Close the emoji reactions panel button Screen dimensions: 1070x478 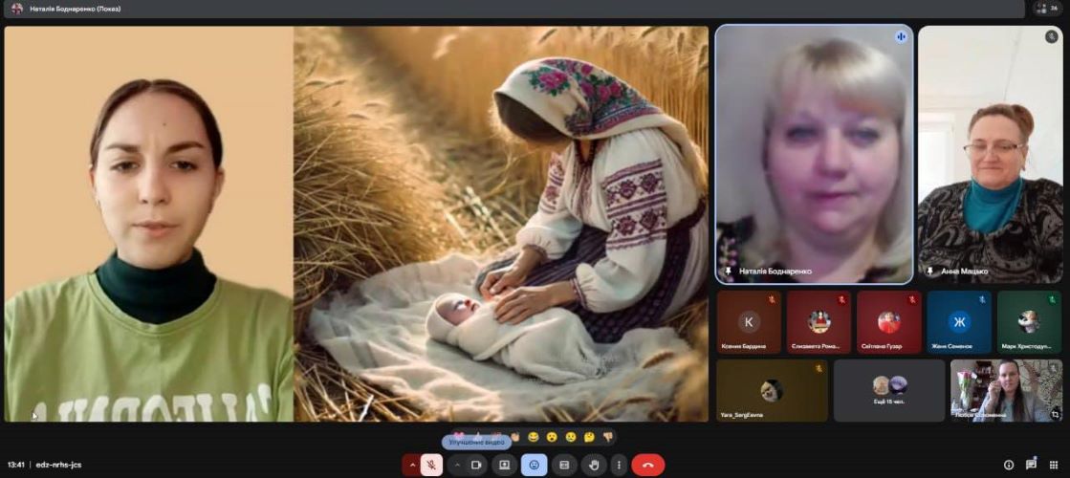point(534,466)
